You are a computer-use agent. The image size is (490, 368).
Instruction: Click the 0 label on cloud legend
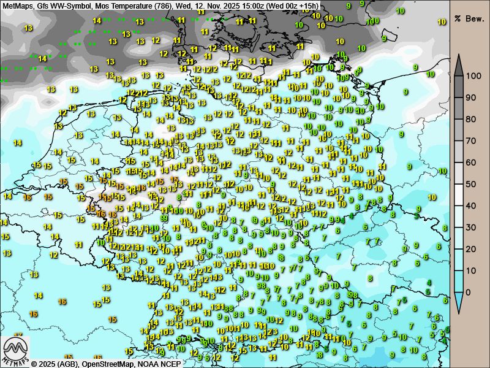tap(469, 292)
